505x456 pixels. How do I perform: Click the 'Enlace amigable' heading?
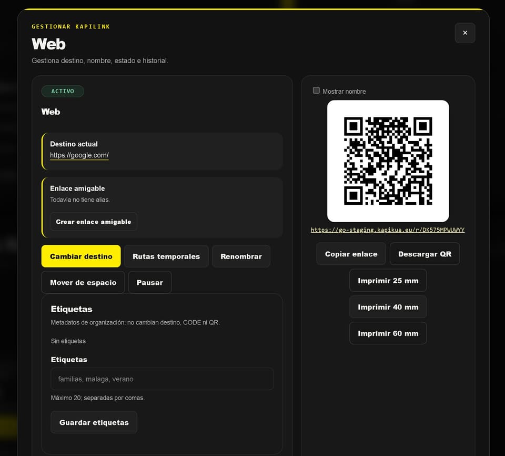point(77,189)
